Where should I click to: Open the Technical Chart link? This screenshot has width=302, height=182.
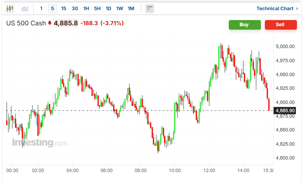275,9
